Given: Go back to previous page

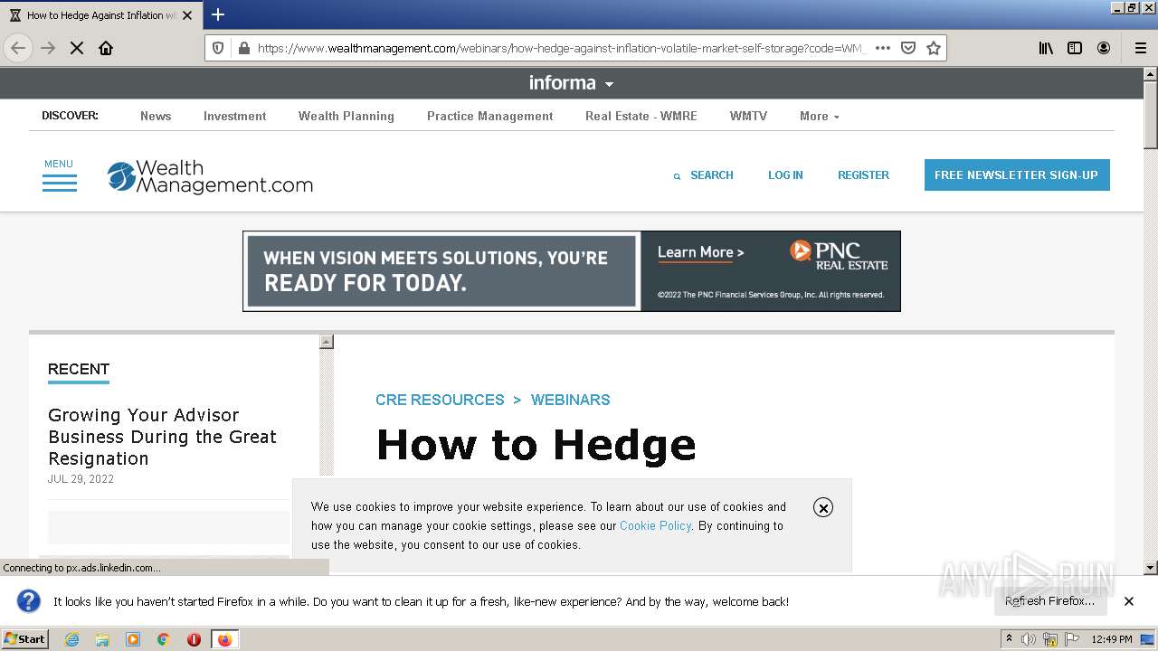Looking at the screenshot, I should tap(18, 48).
